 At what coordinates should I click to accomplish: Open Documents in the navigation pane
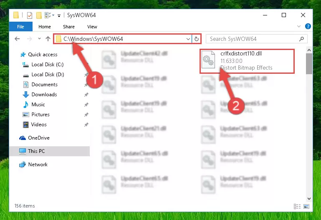tap(44, 85)
